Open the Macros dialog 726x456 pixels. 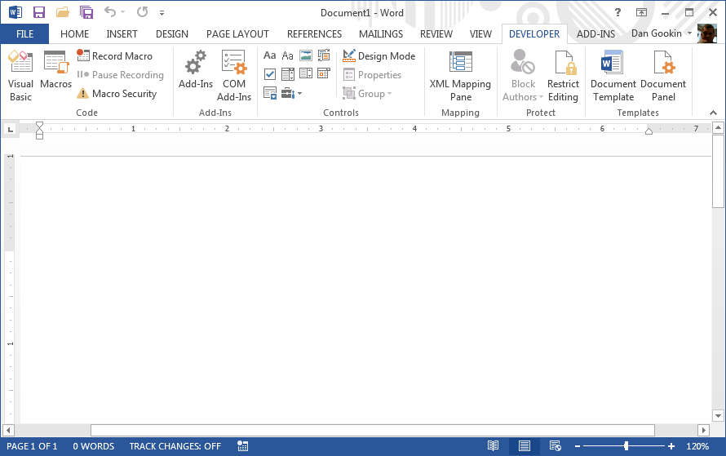(55, 70)
